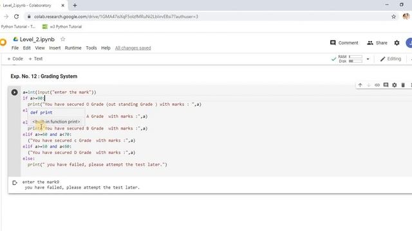Open Colab settings gear in header

click(397, 43)
